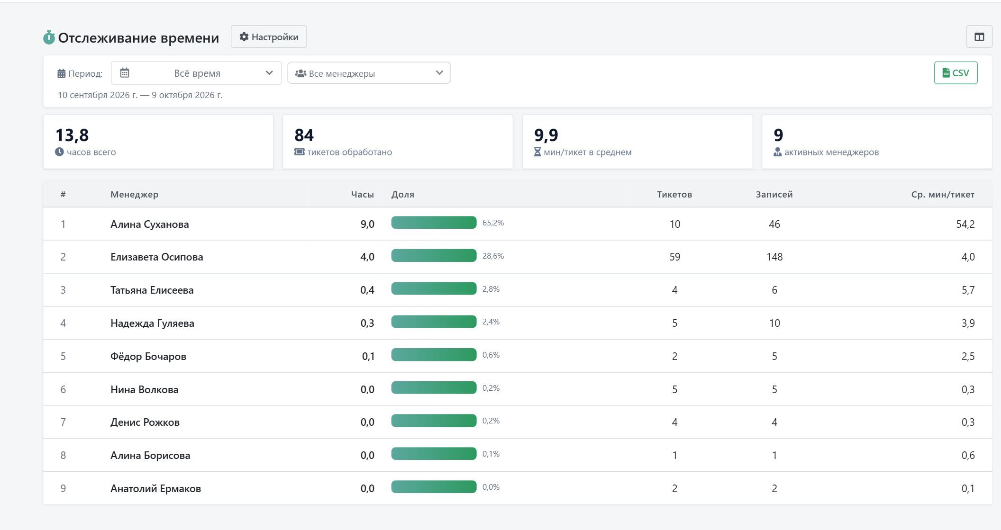Screen dimensions: 1001x530
Task: Click the 65,2% share progress bar
Action: [x=434, y=223]
